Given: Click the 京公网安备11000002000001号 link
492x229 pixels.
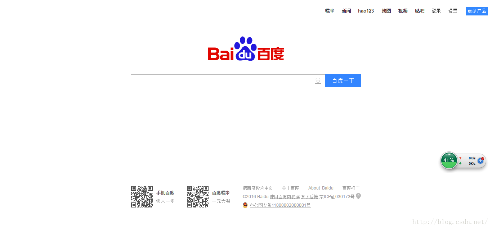Looking at the screenshot, I should [x=280, y=205].
